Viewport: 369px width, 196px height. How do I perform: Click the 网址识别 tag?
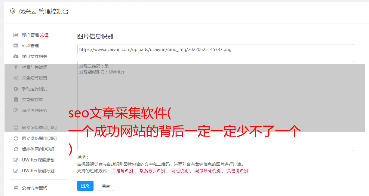pos(180,171)
